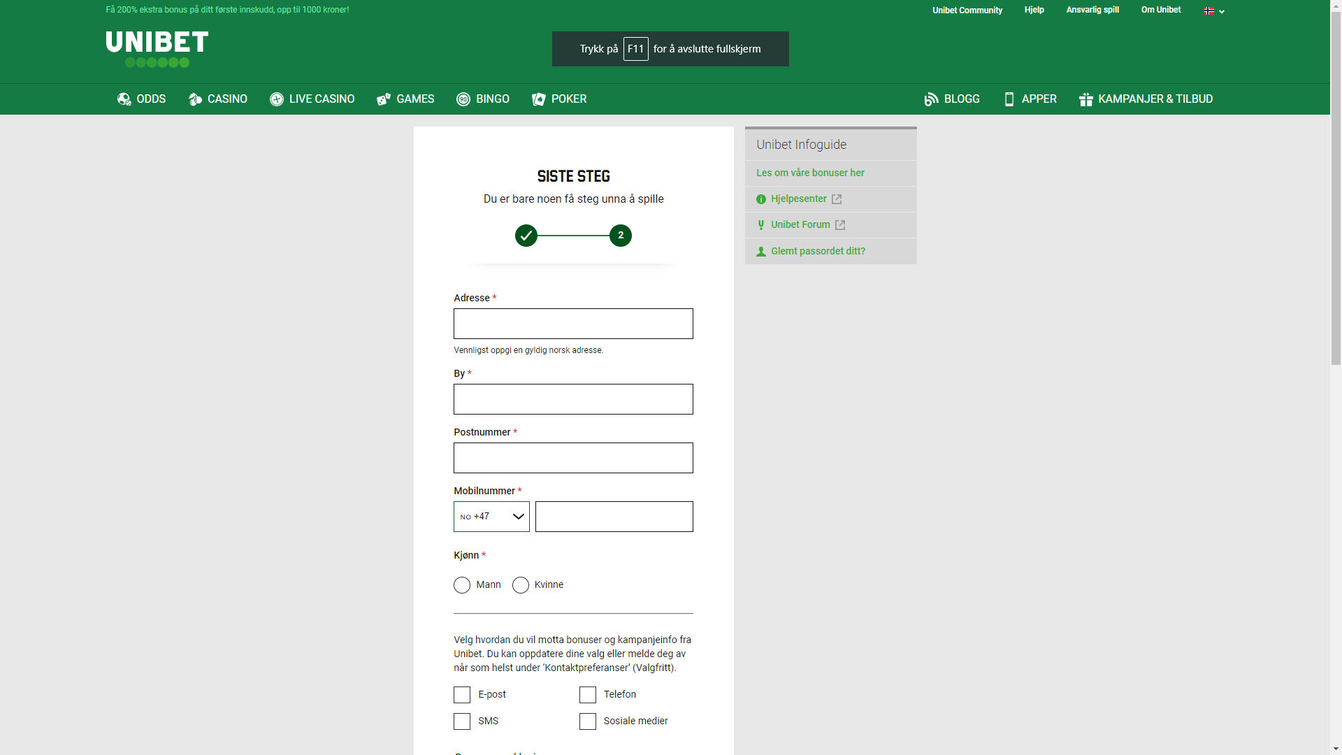Focus the Adresse input field
Screen dimensions: 1342x755
(573, 324)
